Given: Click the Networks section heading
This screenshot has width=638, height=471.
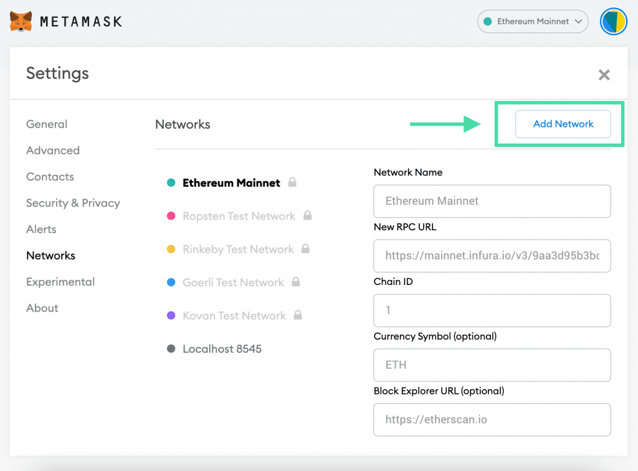Looking at the screenshot, I should pyautogui.click(x=183, y=124).
